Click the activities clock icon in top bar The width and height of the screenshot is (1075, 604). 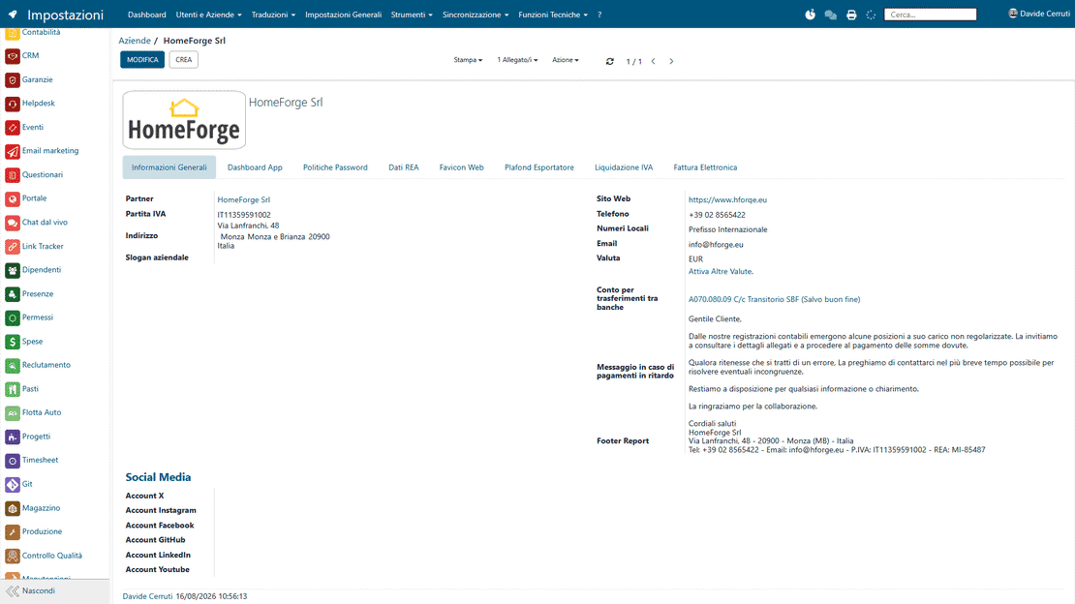click(810, 15)
